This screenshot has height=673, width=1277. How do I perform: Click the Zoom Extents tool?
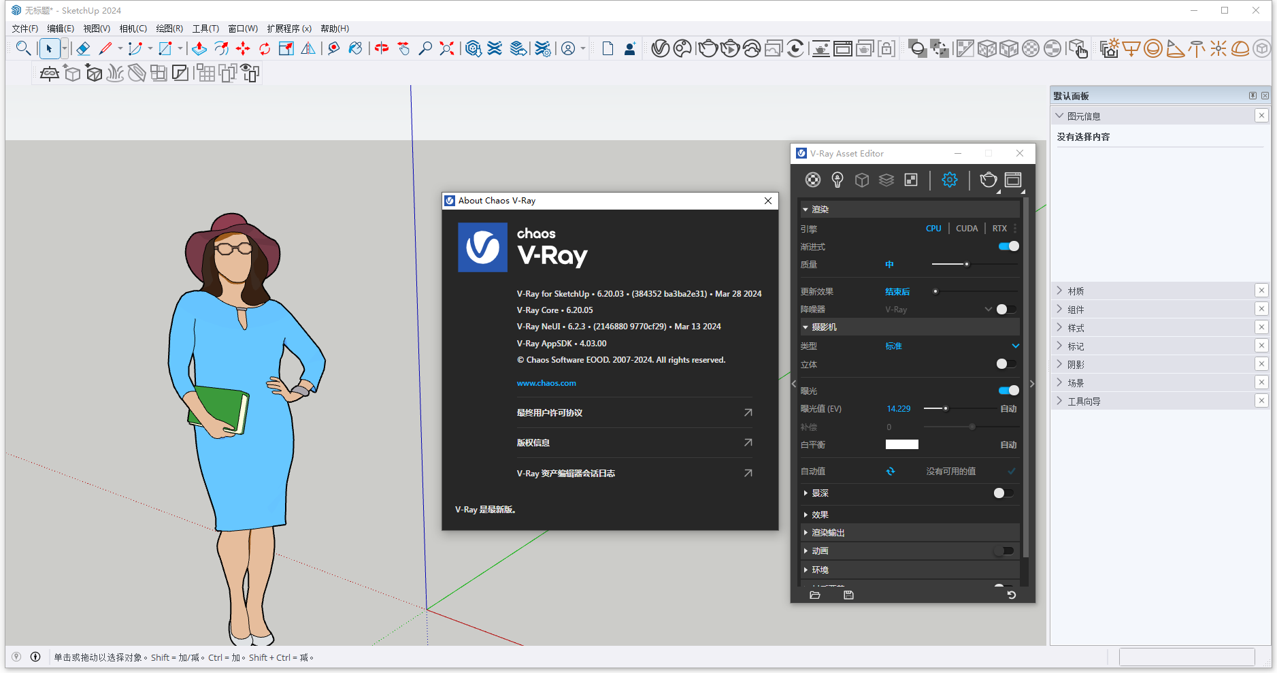447,48
